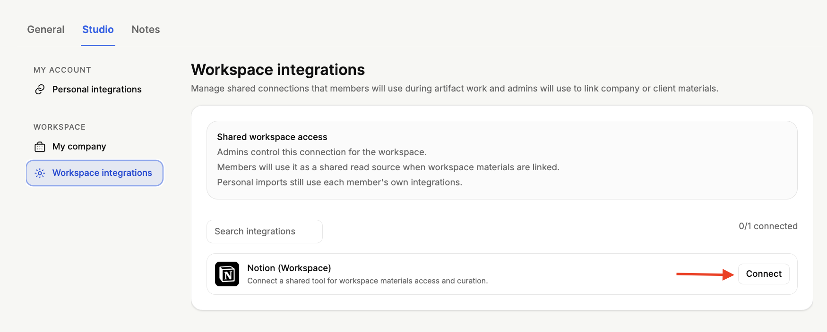Click the Notion row description text

coord(367,281)
